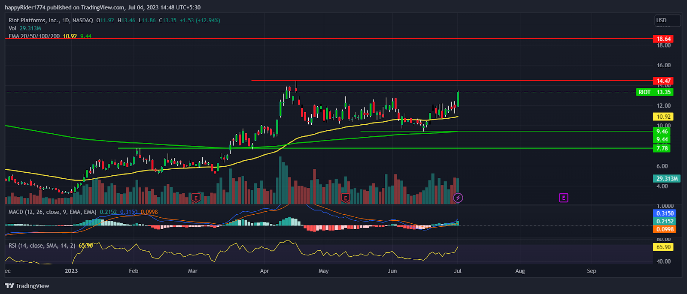Click the 4.00 price scale value
The height and width of the screenshot is (294, 687).
point(662,186)
